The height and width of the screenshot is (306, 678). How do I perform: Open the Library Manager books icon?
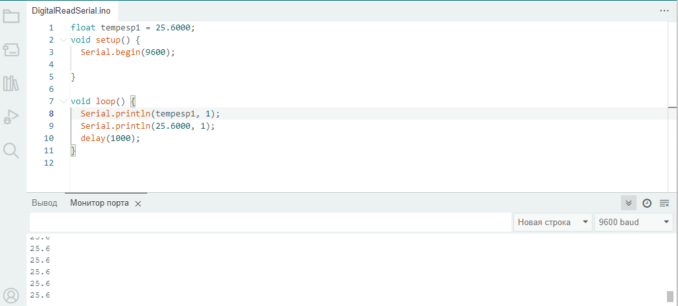point(11,83)
